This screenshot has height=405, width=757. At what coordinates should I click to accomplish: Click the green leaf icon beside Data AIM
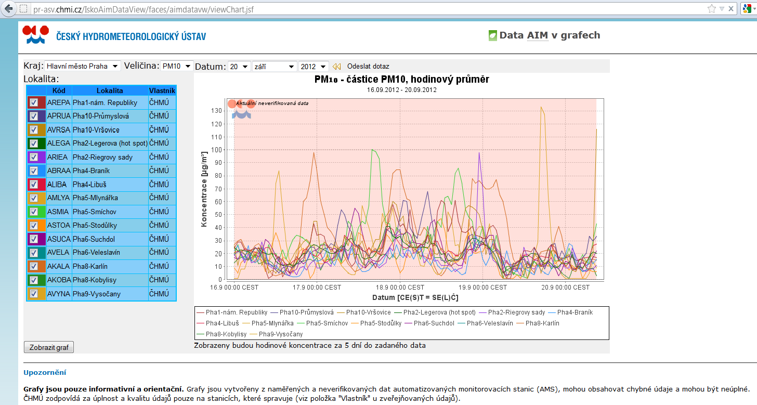493,35
